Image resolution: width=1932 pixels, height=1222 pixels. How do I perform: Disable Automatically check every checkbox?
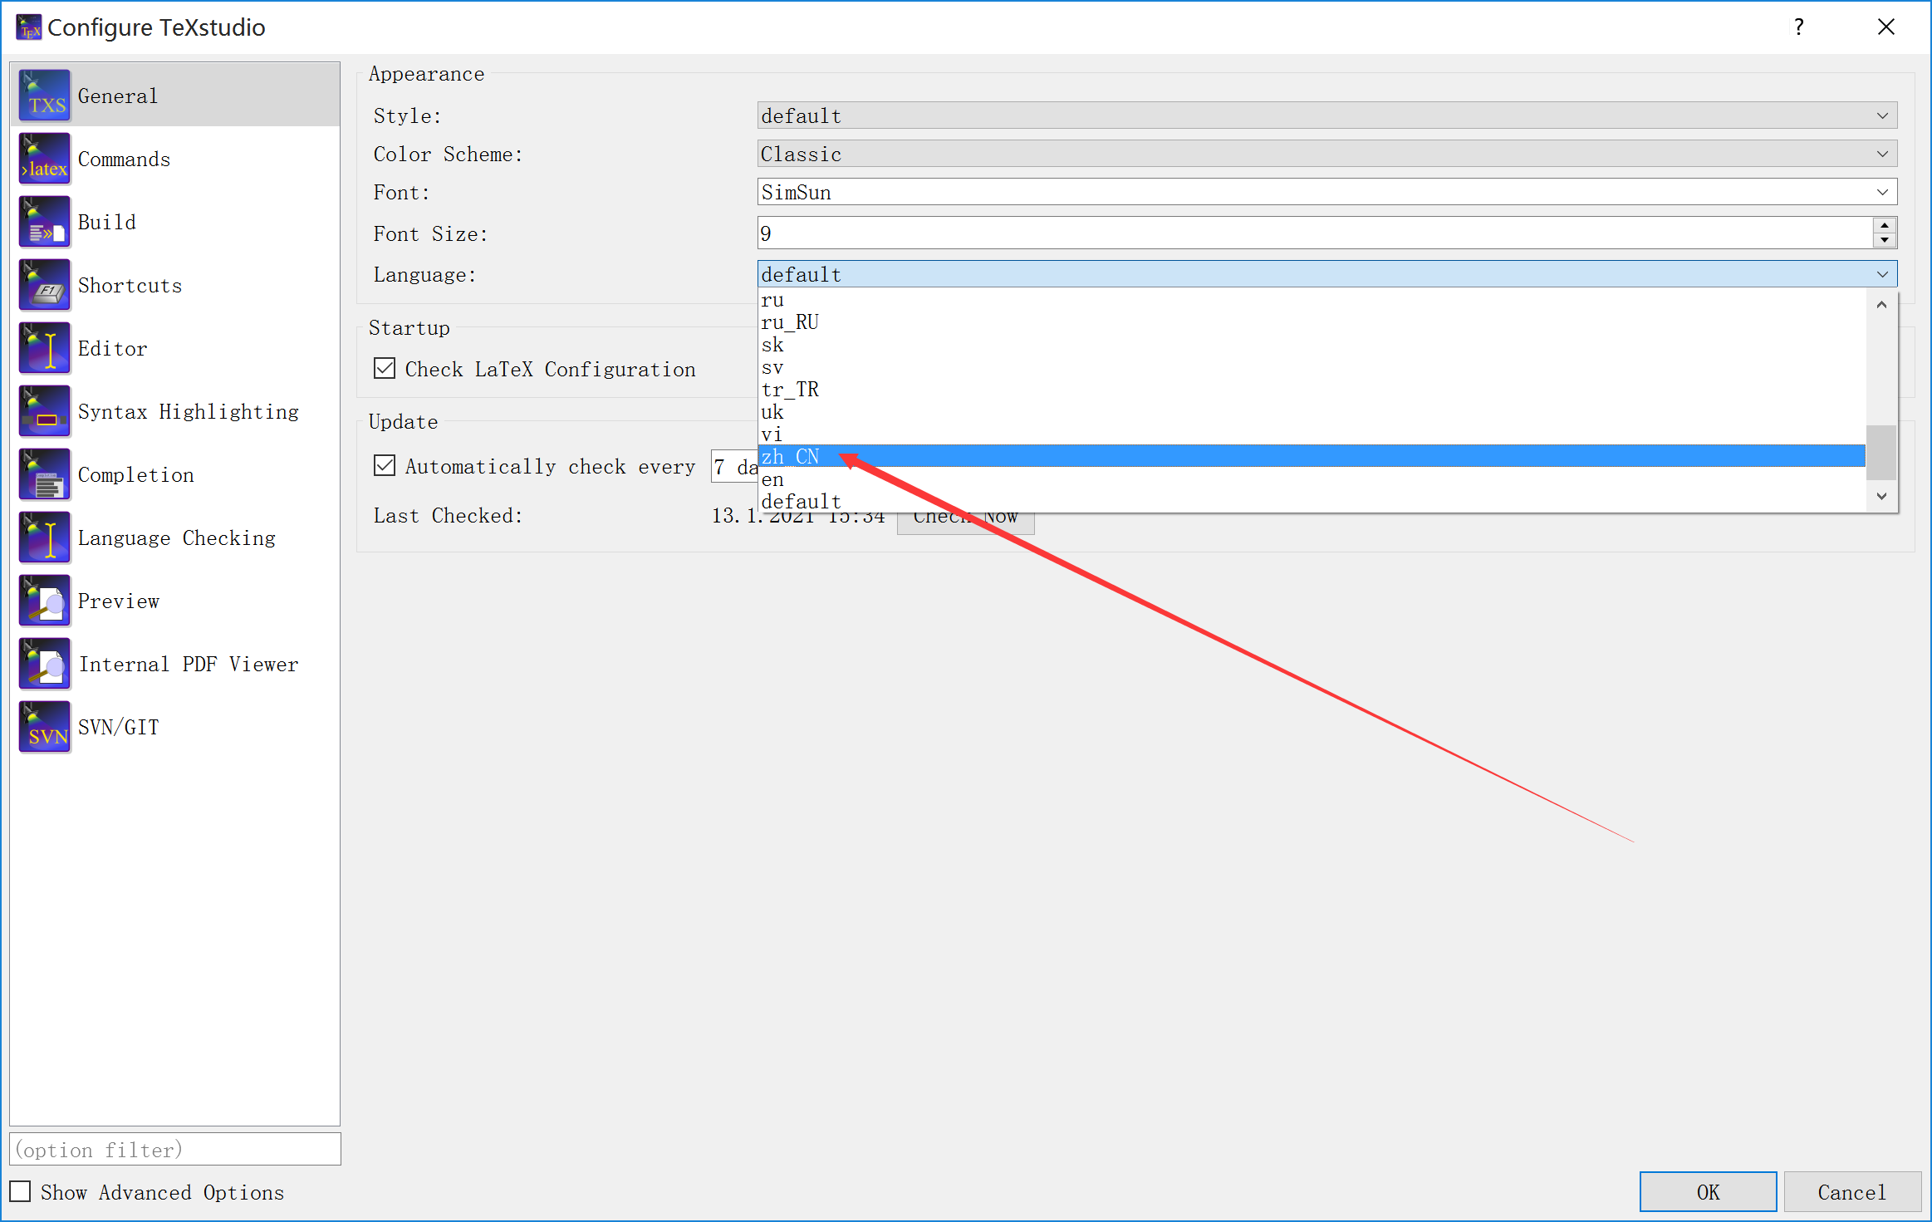pos(385,466)
